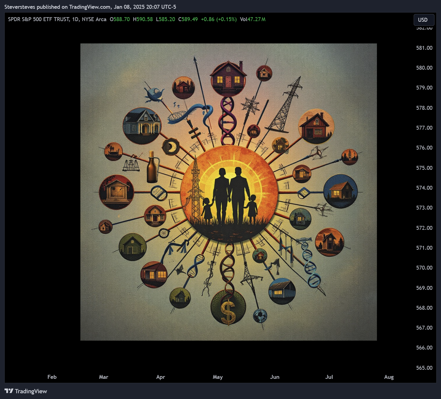Click the Mar label on time axis
Image resolution: width=441 pixels, height=399 pixels.
[104, 377]
